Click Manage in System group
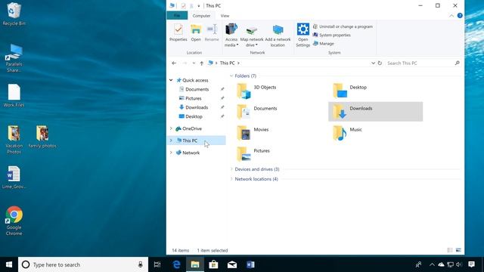Viewport: 484px width, 272px height. click(x=323, y=44)
